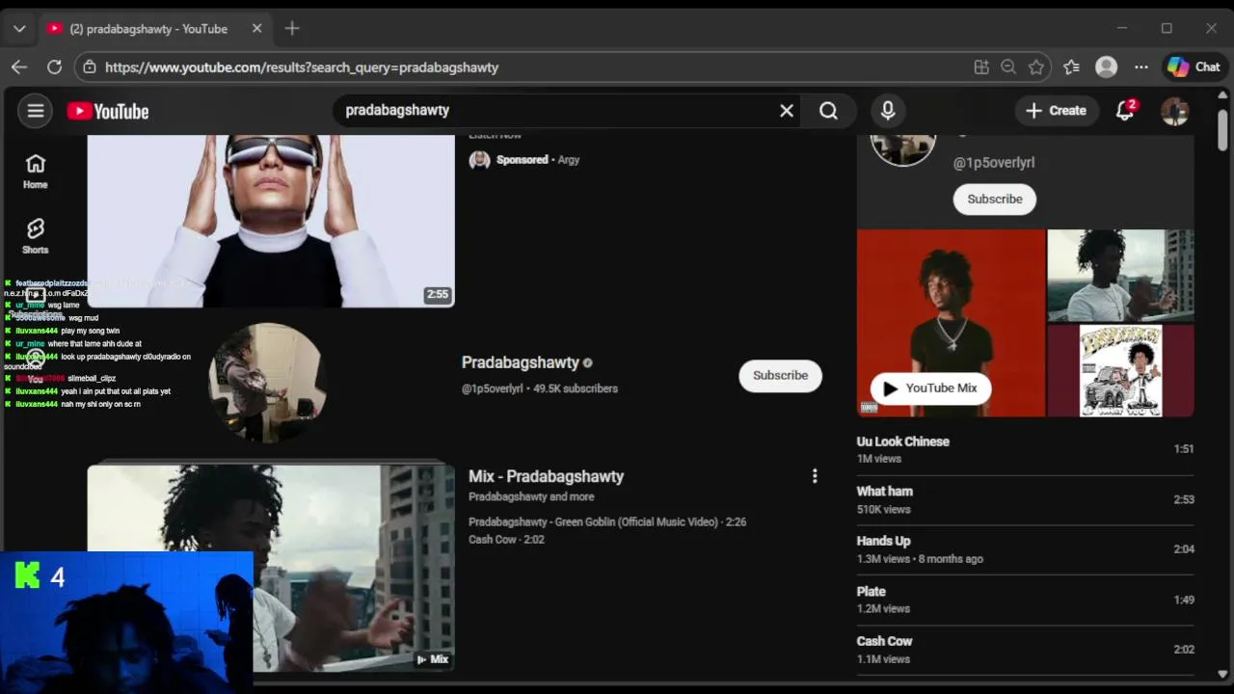Open a new browser tab
Viewport: 1234px width, 694px height.
point(292,29)
